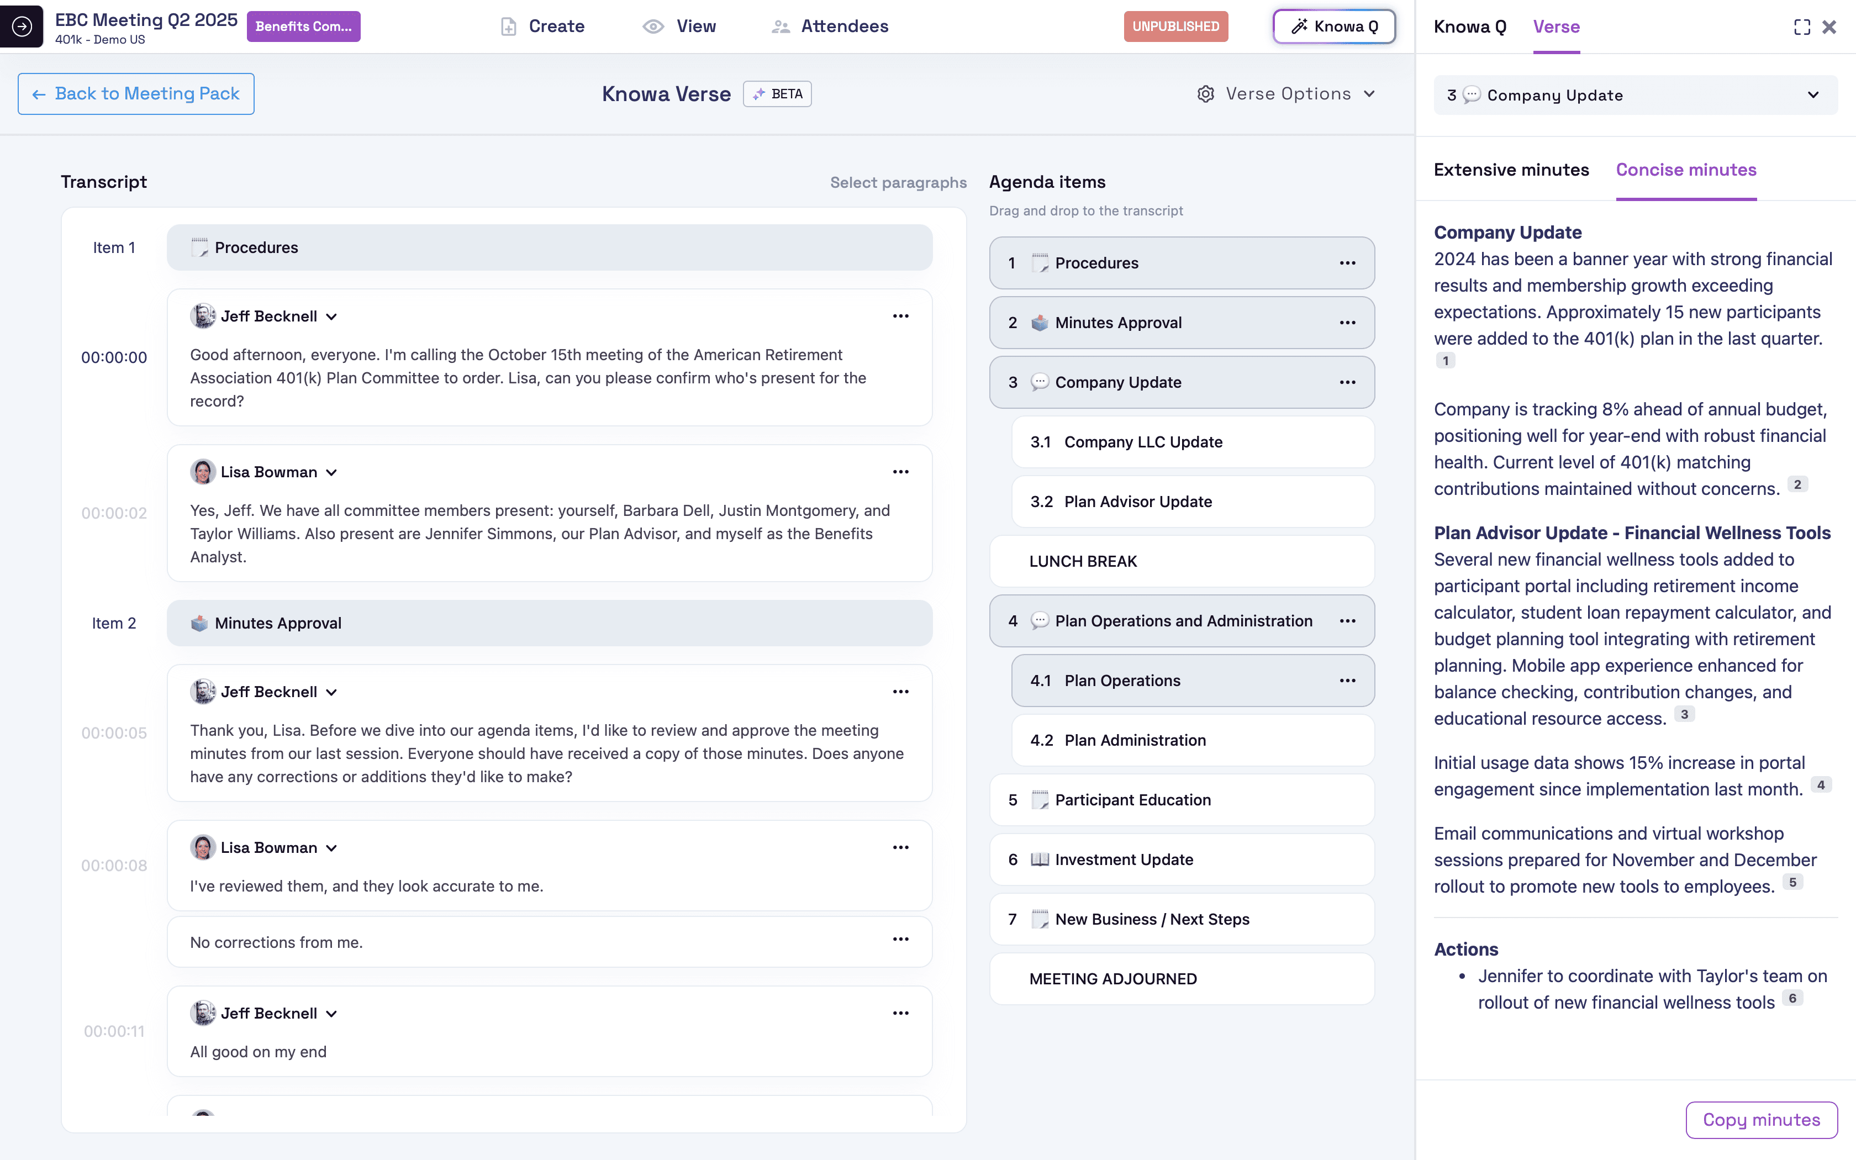The width and height of the screenshot is (1856, 1160).
Task: Toggle the Knowa Q panel button
Action: tap(1333, 26)
